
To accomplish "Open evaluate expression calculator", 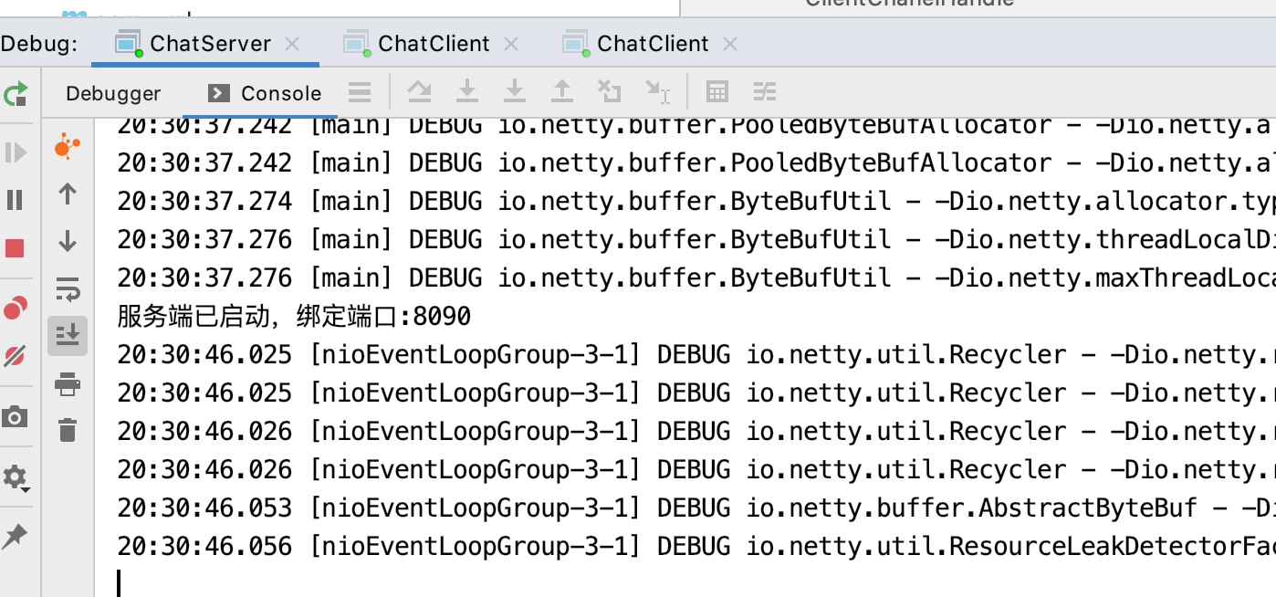I will pyautogui.click(x=717, y=91).
